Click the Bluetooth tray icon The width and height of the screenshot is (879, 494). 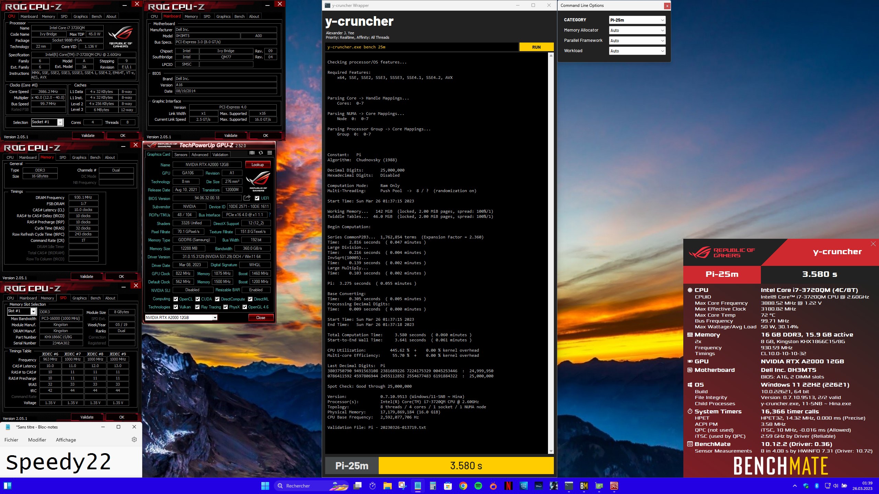pyautogui.click(x=817, y=486)
